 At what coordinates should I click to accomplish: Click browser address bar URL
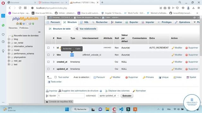click(51, 8)
